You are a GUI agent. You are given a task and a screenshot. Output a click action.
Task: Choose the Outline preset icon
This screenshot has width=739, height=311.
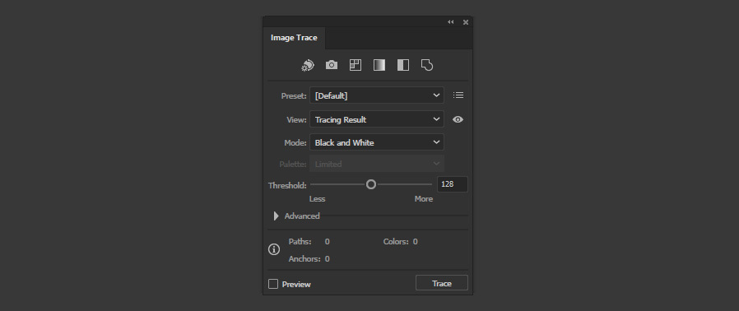426,65
